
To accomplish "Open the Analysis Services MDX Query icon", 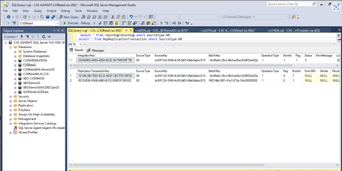I will tap(89, 17).
